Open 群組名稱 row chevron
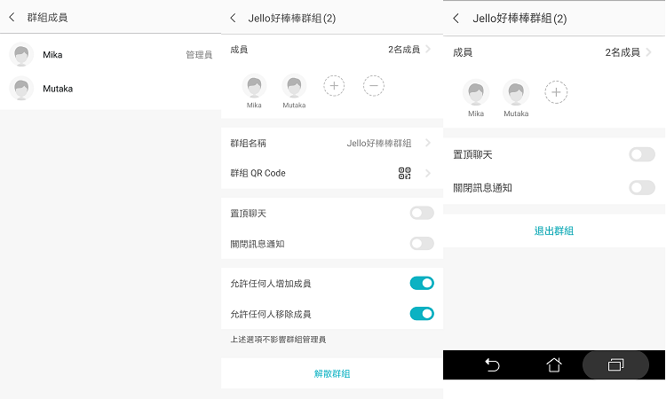The height and width of the screenshot is (399, 666). coord(428,143)
